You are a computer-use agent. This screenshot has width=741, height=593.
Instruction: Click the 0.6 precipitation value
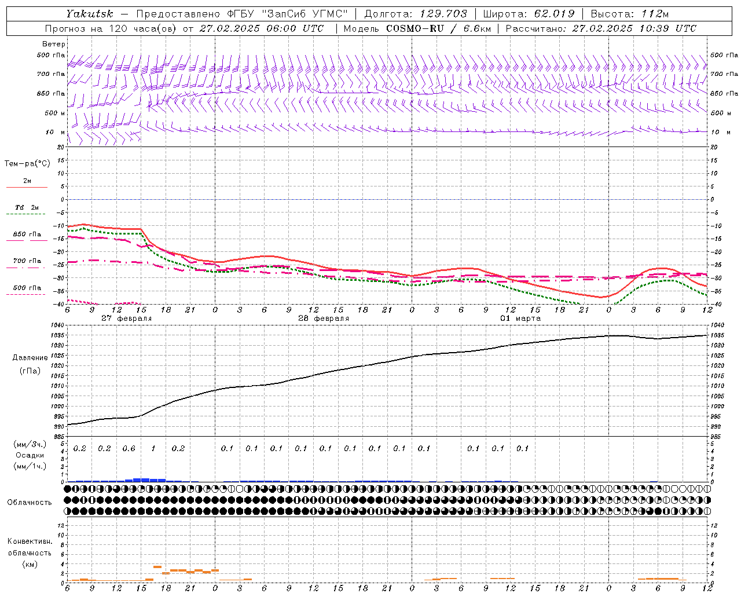(x=129, y=449)
